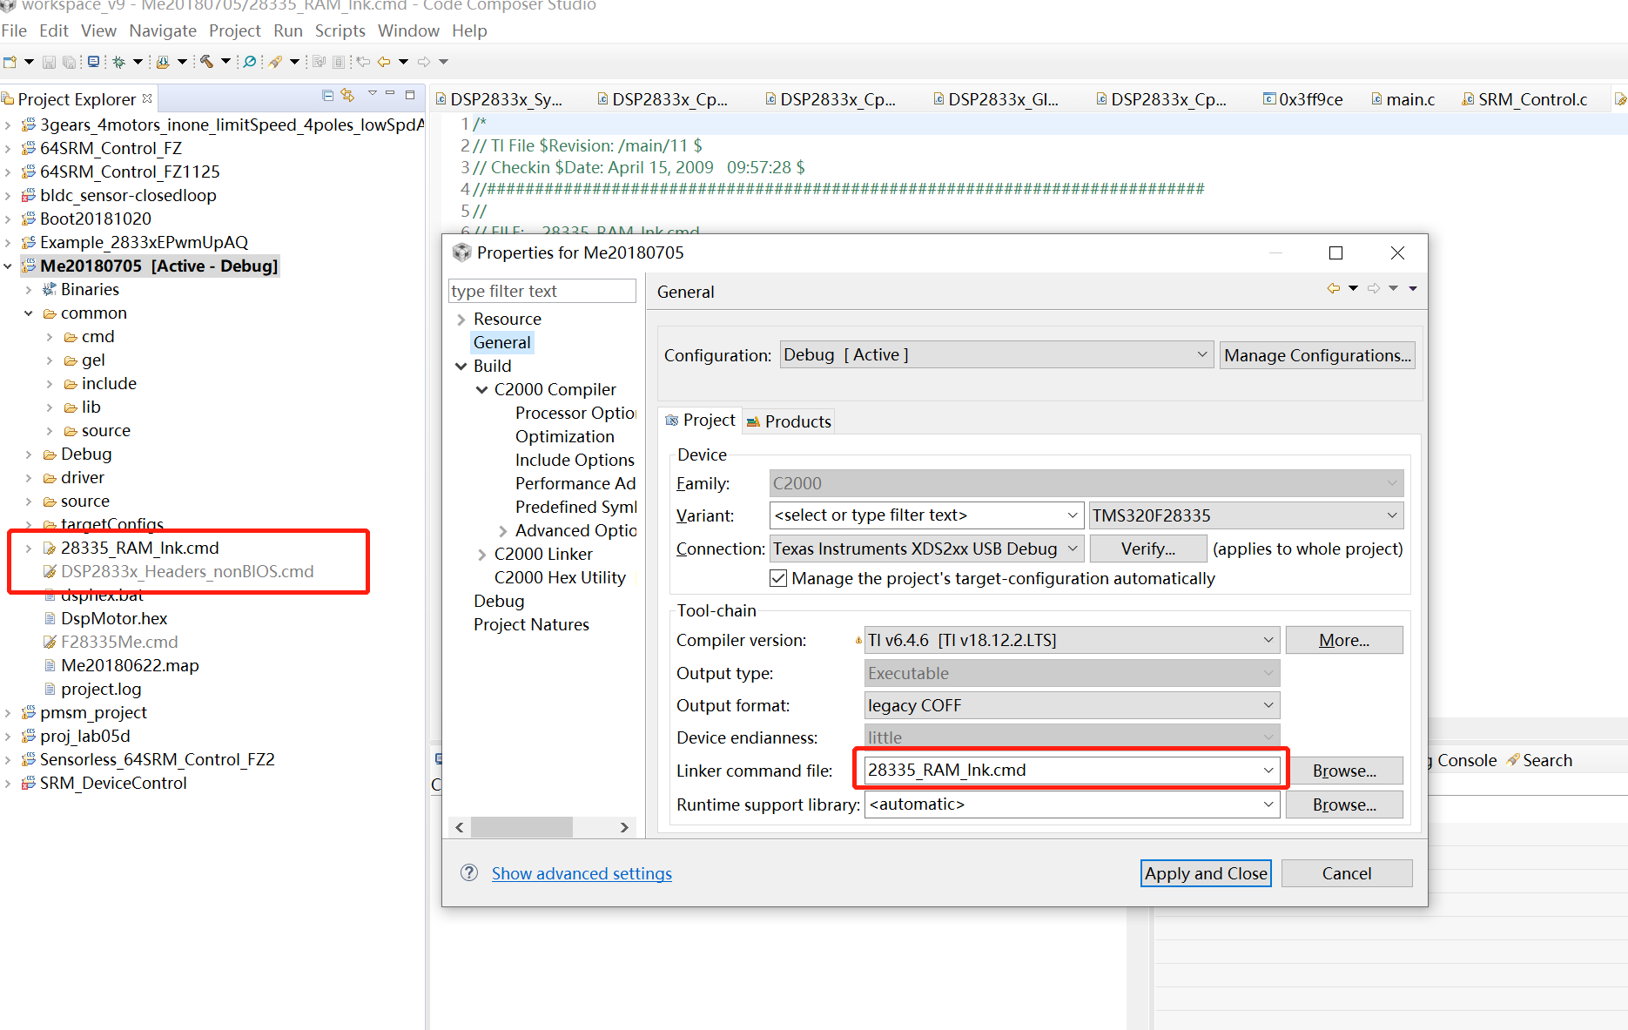The height and width of the screenshot is (1030, 1628).
Task: Uncheck Manage the project's target-configuration automatically
Action: 778,579
